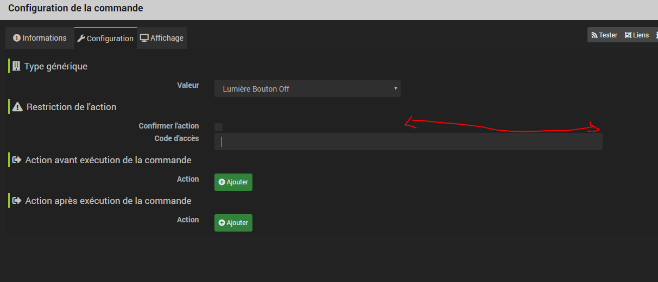The width and height of the screenshot is (658, 282).
Task: Open the Affichage tab
Action: pos(162,38)
